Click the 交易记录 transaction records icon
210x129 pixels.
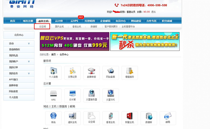point(72,72)
